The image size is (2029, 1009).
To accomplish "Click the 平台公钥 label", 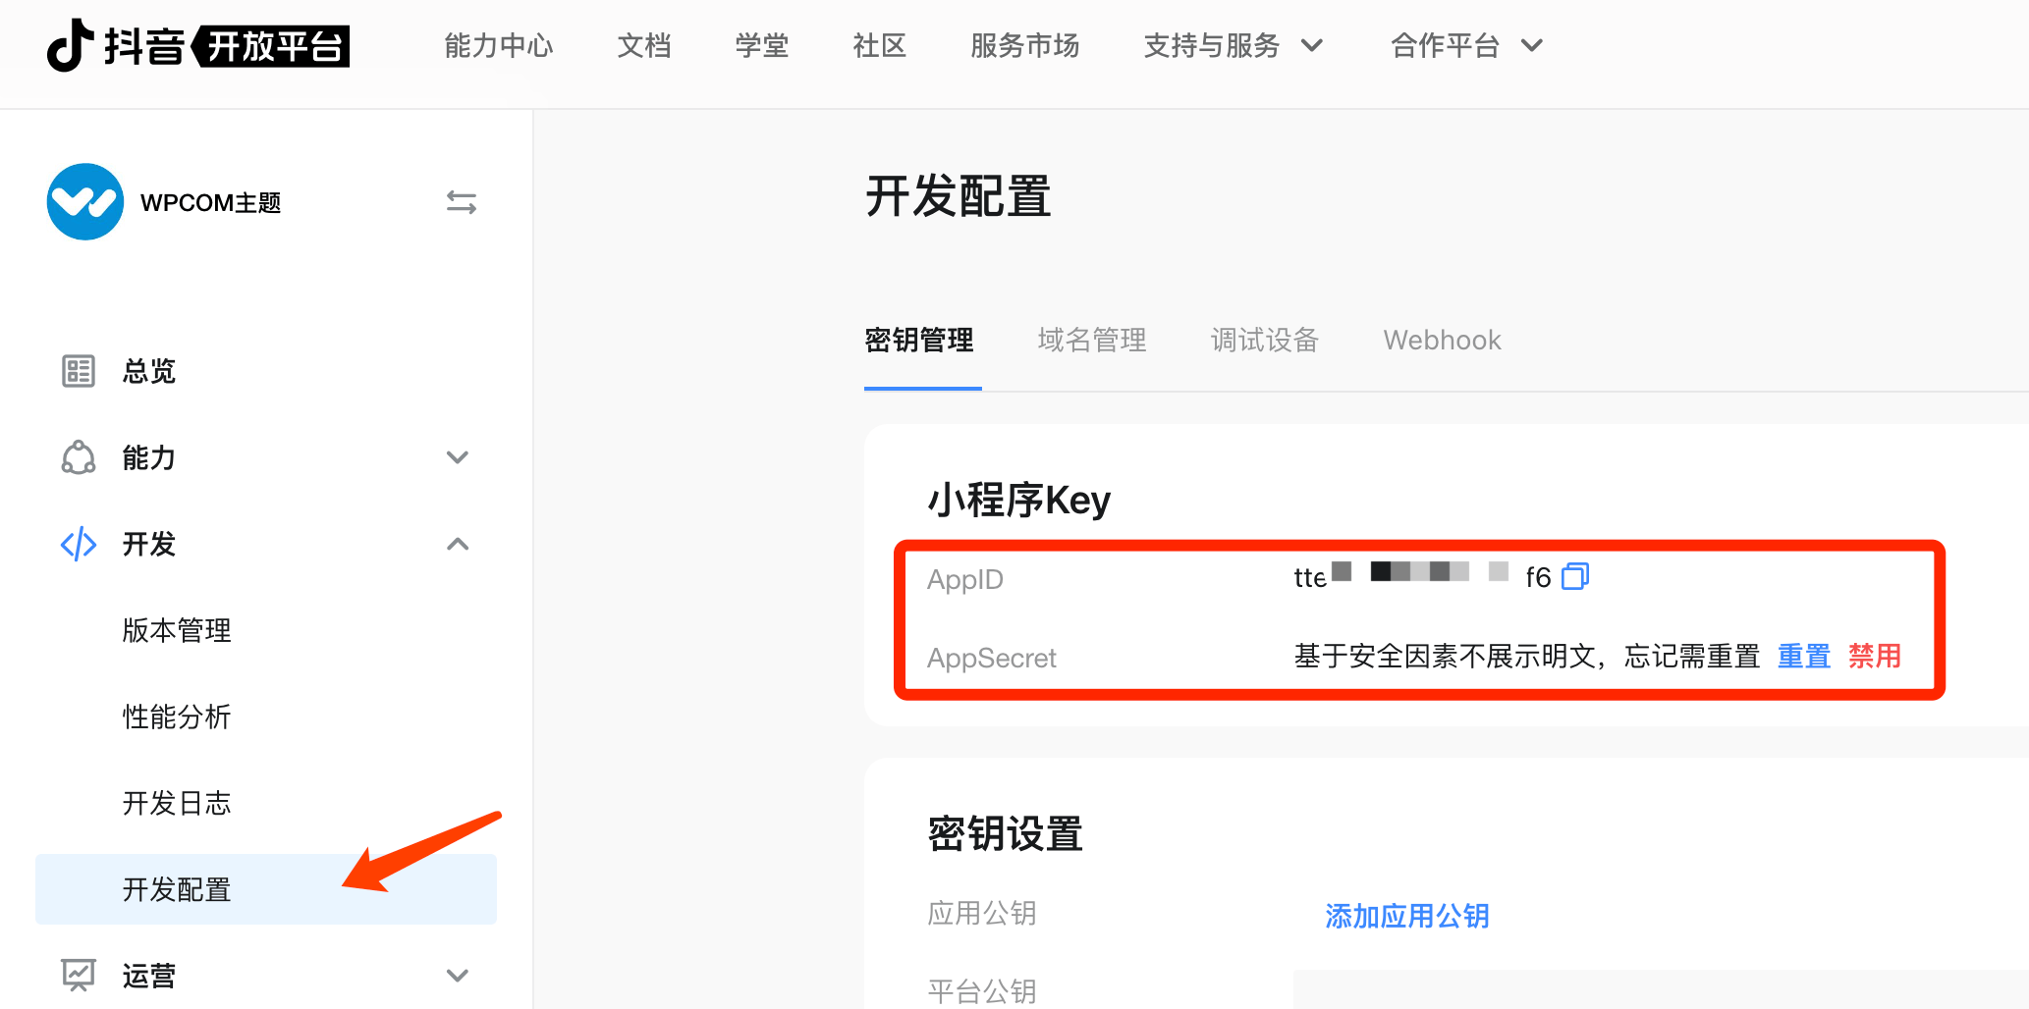I will point(982,990).
